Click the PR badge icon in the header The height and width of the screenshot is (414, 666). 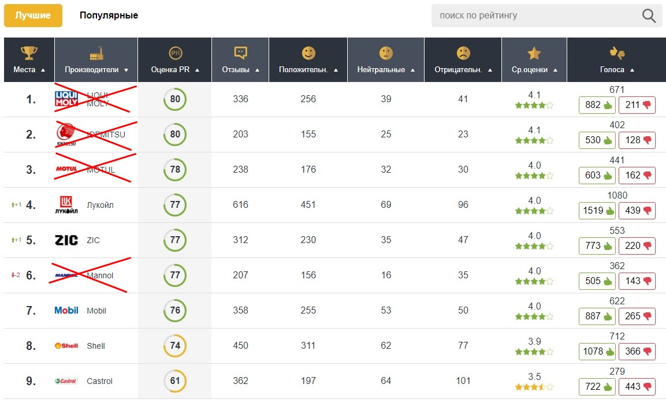(x=175, y=53)
